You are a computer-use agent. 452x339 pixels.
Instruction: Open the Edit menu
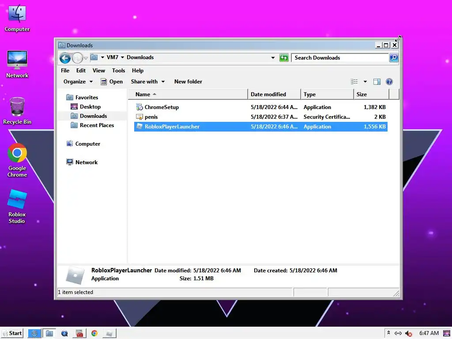pos(81,71)
